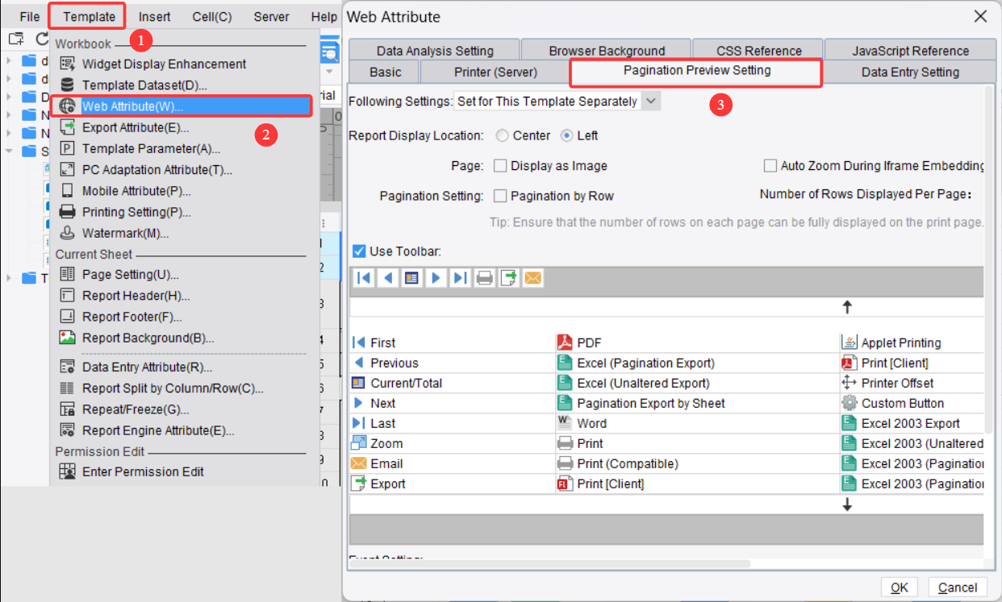
Task: Click the First page toolbar icon
Action: [x=364, y=278]
